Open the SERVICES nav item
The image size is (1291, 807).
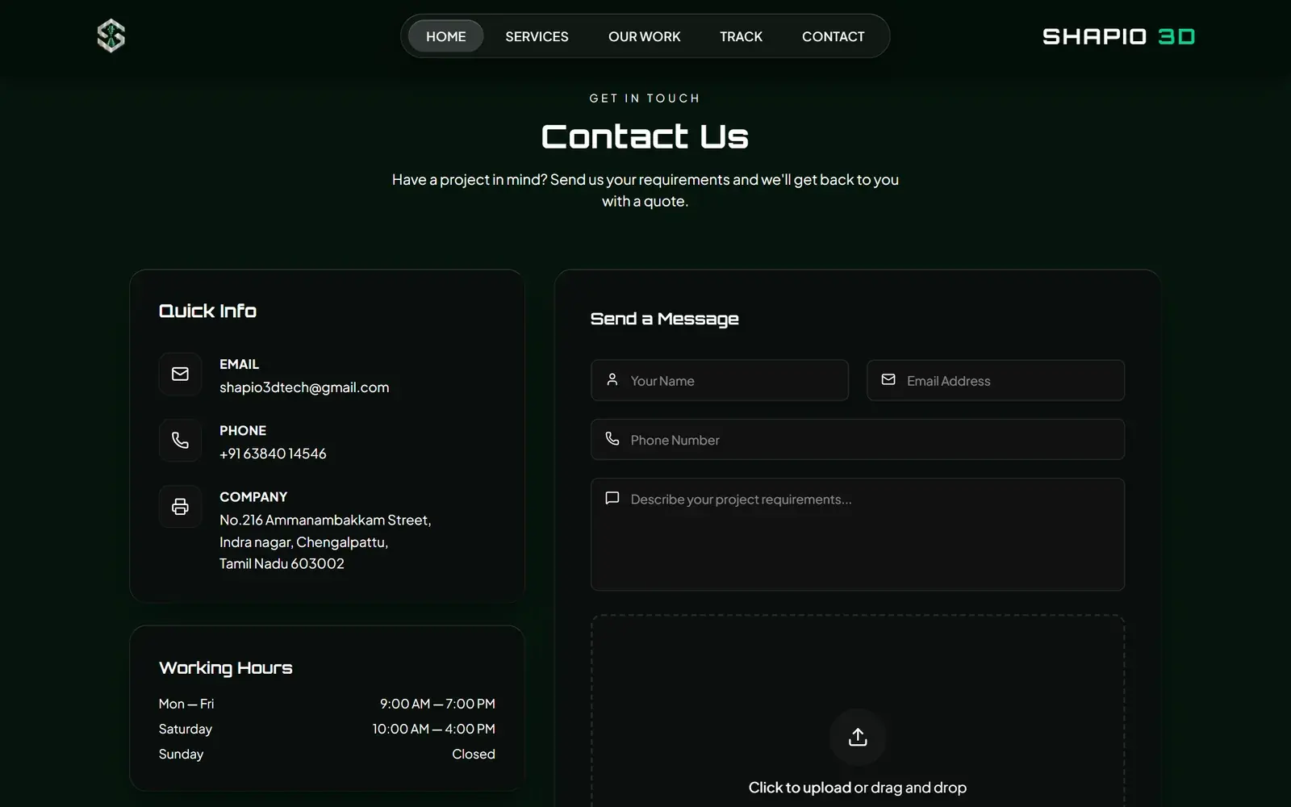click(x=537, y=36)
